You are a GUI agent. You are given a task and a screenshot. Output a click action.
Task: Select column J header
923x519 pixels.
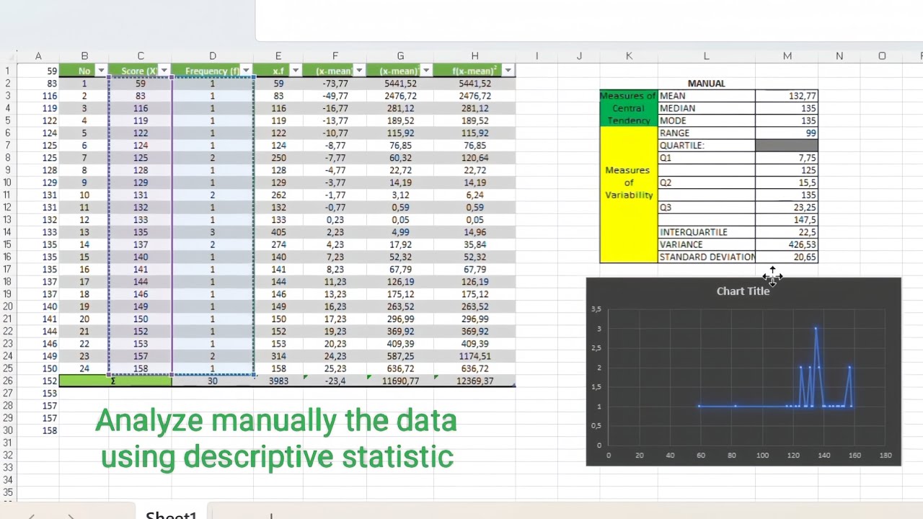579,56
